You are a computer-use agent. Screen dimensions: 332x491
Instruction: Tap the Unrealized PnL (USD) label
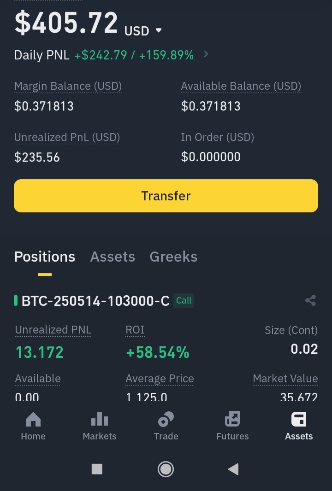tap(67, 137)
